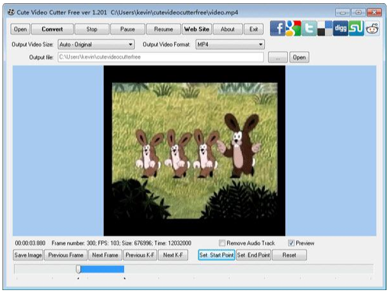
Task: Step forward with the Next Frame button
Action: 105,255
